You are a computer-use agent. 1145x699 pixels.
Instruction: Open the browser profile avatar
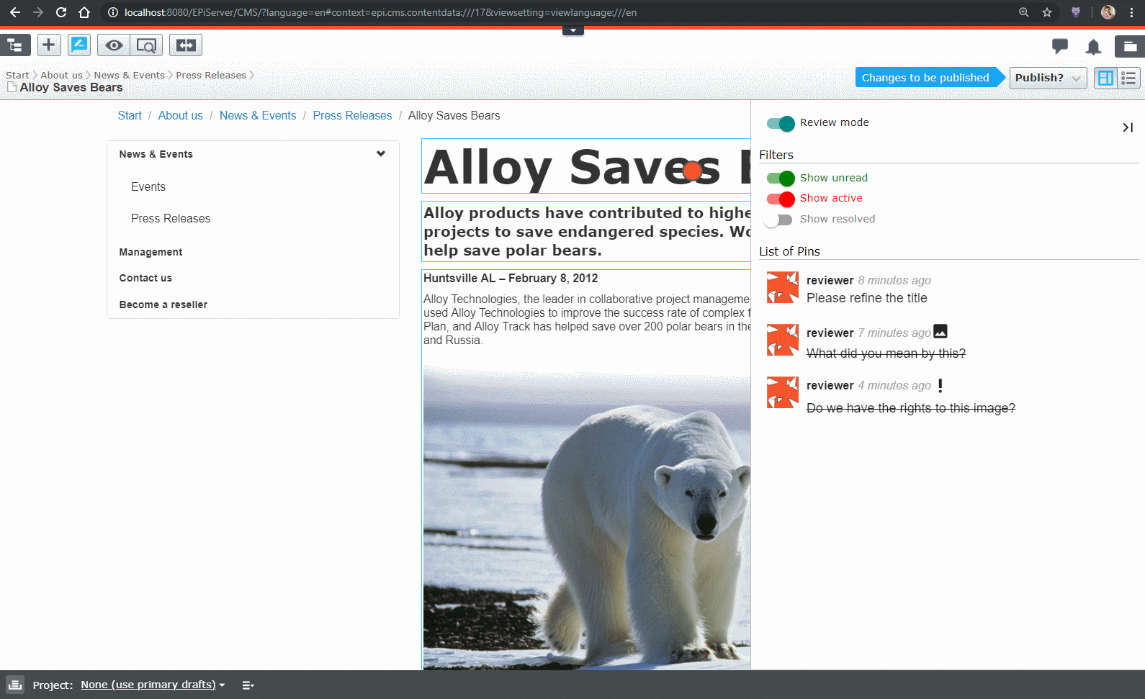pyautogui.click(x=1108, y=12)
